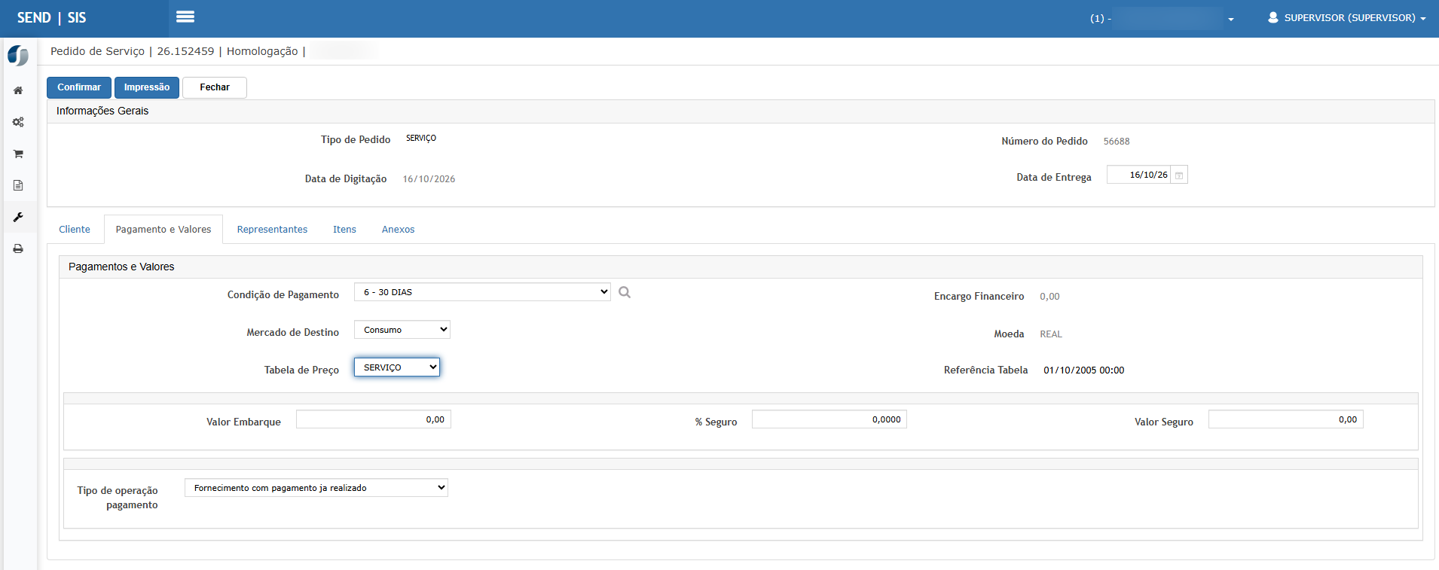Expand the SUPERVISOR user menu

click(1347, 17)
